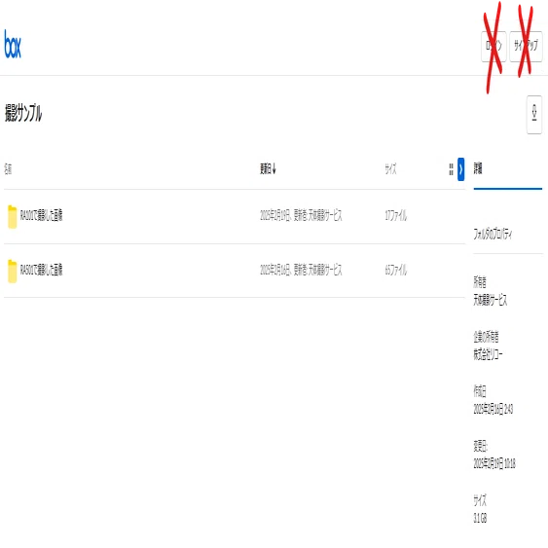Sort the list by the 名前 column header

pos(8,169)
